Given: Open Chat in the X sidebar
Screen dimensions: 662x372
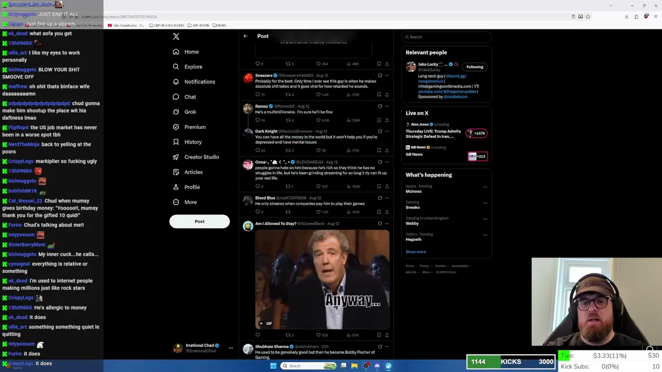Looking at the screenshot, I should (x=185, y=97).
